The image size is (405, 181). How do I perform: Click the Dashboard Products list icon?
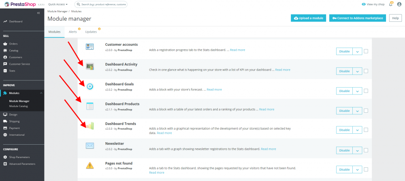click(x=90, y=106)
